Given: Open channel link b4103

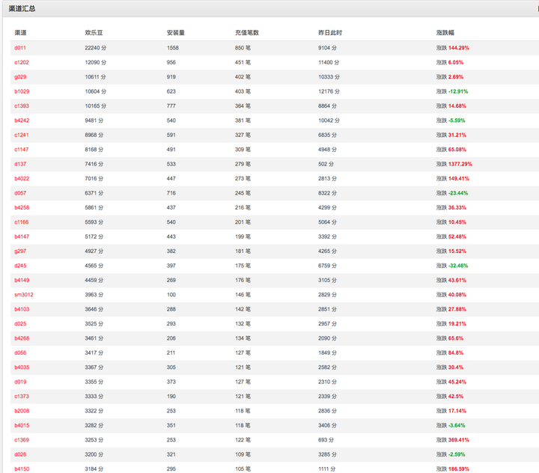Looking at the screenshot, I should pyautogui.click(x=22, y=309).
